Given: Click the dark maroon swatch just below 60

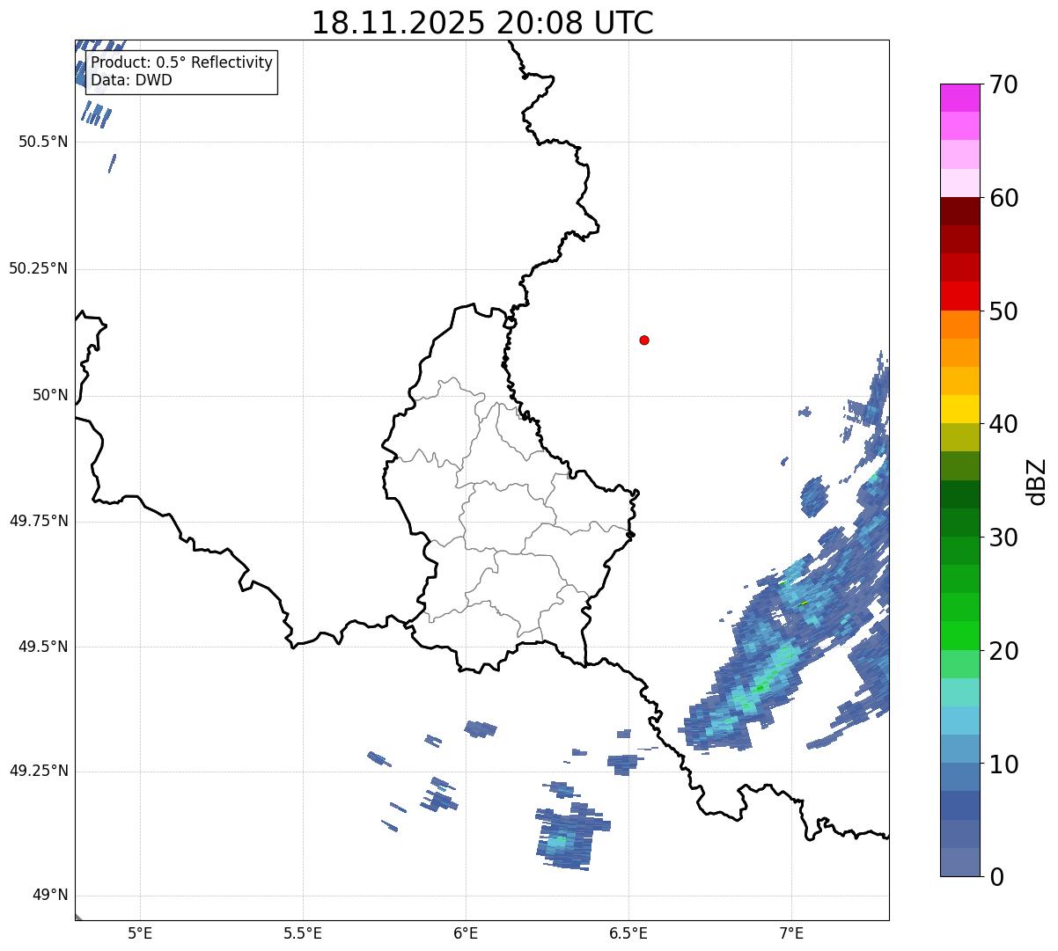Looking at the screenshot, I should click(960, 211).
